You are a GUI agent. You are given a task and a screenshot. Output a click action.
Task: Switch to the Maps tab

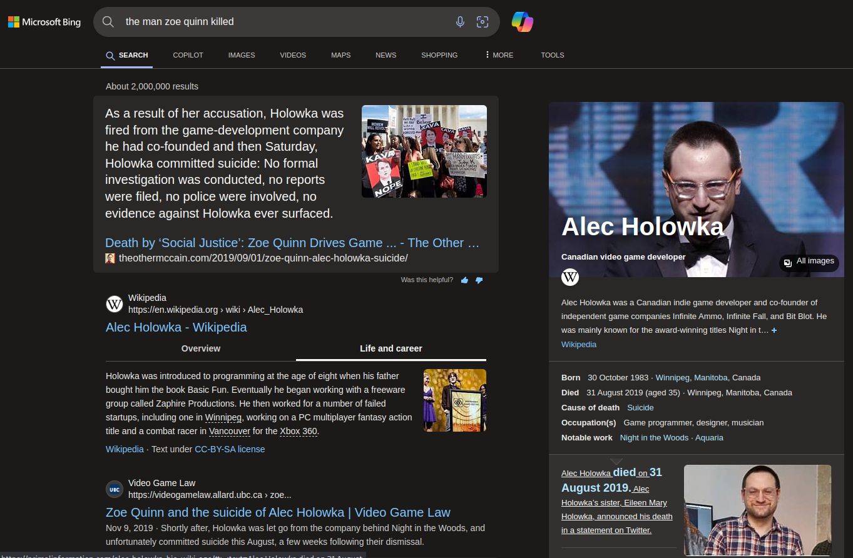(340, 55)
